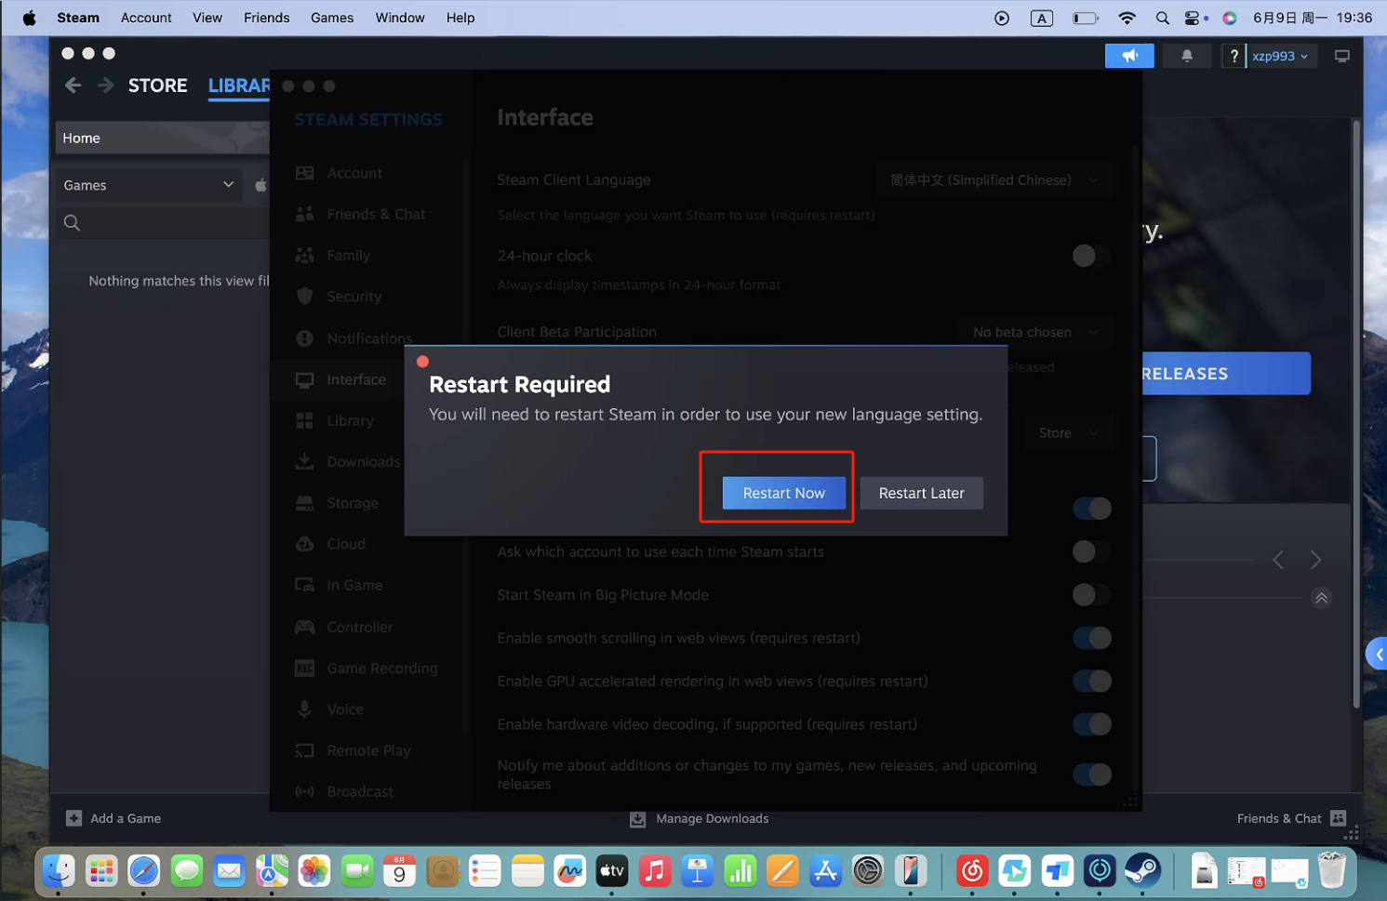Click the Restart Now button

[x=783, y=493]
